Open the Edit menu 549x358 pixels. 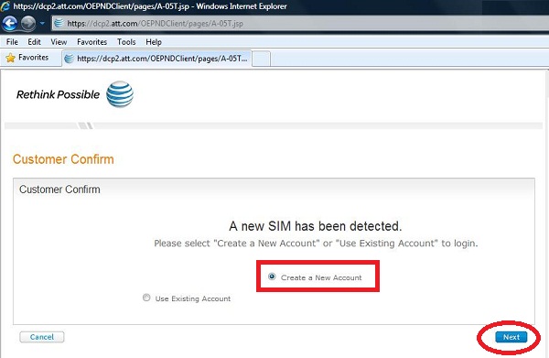point(35,42)
